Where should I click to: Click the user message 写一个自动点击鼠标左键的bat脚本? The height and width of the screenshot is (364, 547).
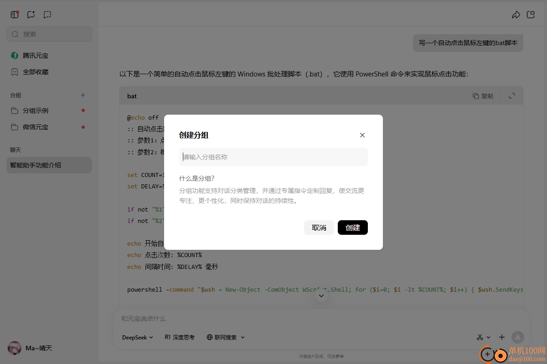[468, 43]
